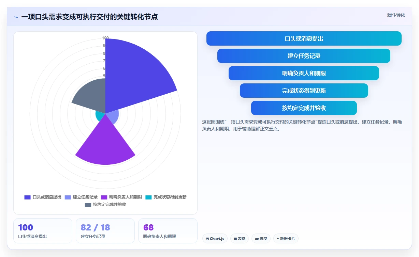Image resolution: width=419 pixels, height=257 pixels.
Task: Select the 完成状态得到更新 funnel bar
Action: coord(304,91)
